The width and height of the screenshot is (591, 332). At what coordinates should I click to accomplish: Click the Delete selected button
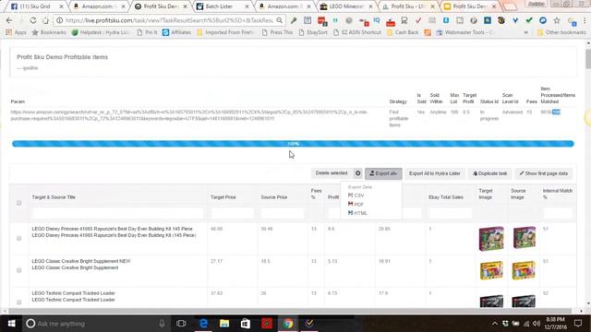tap(332, 173)
